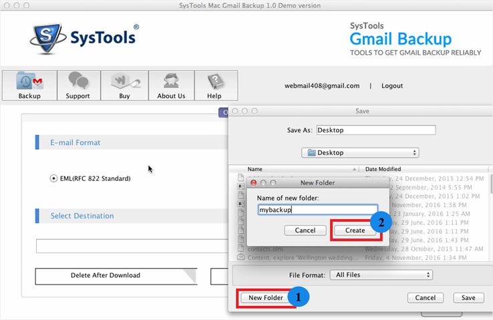The width and height of the screenshot is (493, 320).
Task: Open the File Format All Files dropdown
Action: pos(381,275)
